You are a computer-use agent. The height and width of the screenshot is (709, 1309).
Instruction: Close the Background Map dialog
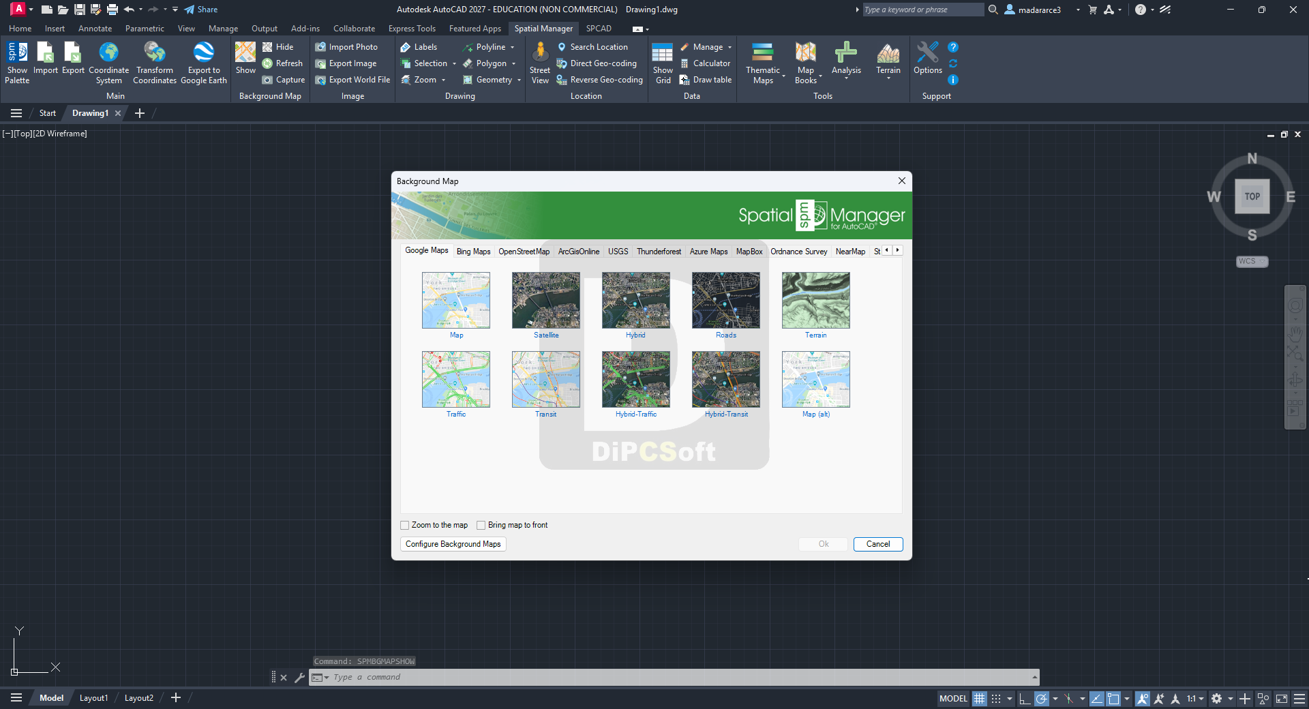pyautogui.click(x=902, y=181)
